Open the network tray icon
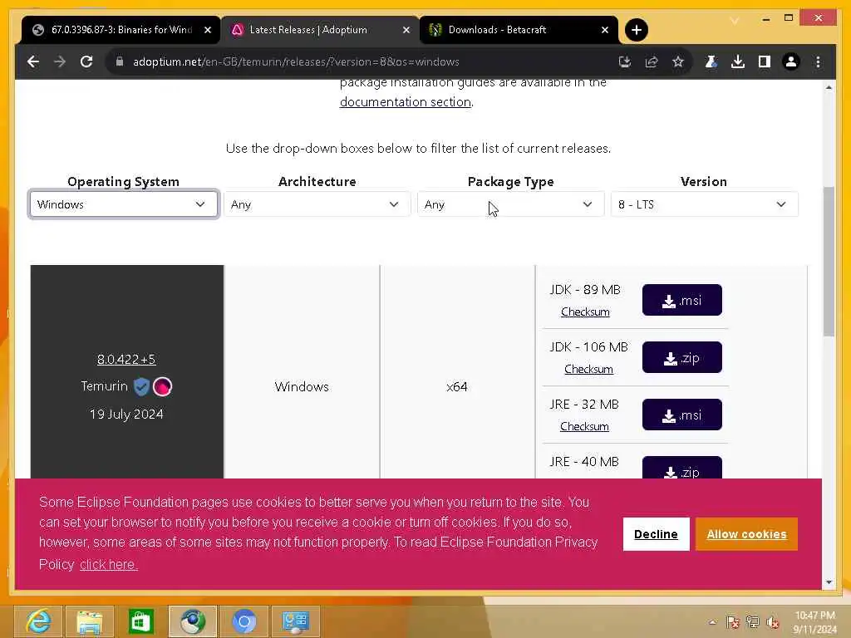Image resolution: width=851 pixels, height=638 pixels. pos(753,622)
